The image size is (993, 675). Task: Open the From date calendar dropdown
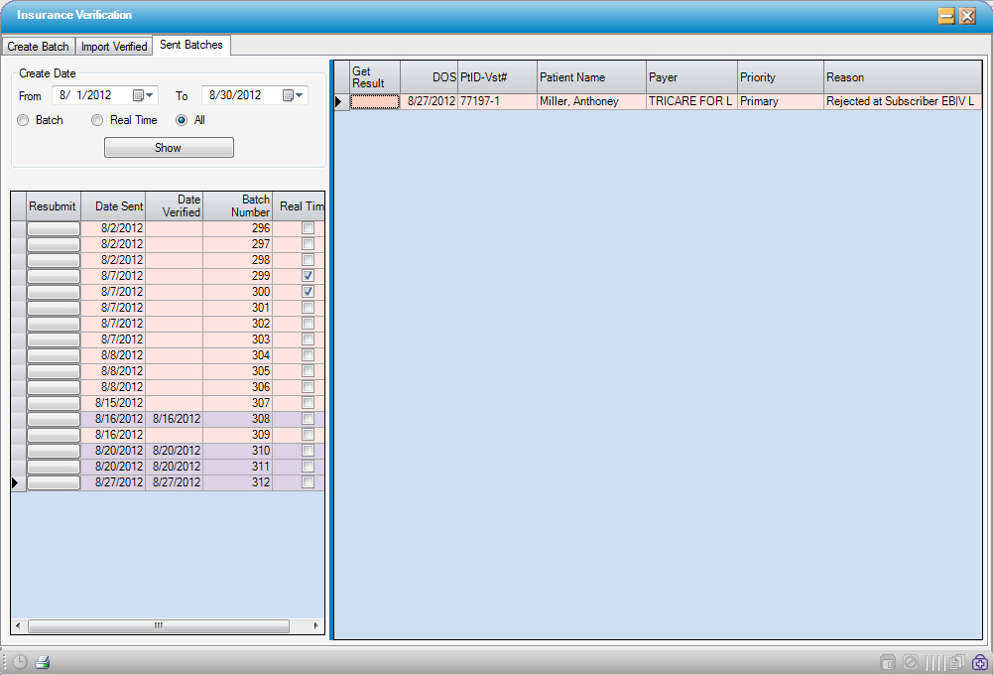tap(145, 95)
